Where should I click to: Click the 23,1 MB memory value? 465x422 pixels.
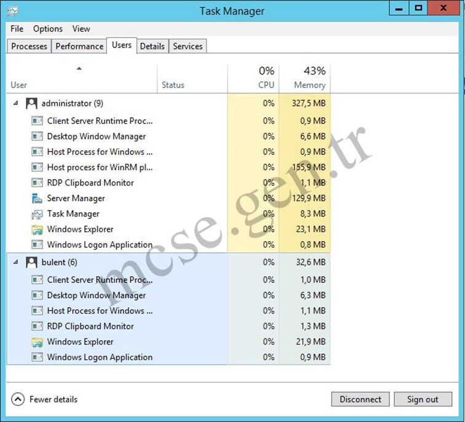(x=311, y=229)
